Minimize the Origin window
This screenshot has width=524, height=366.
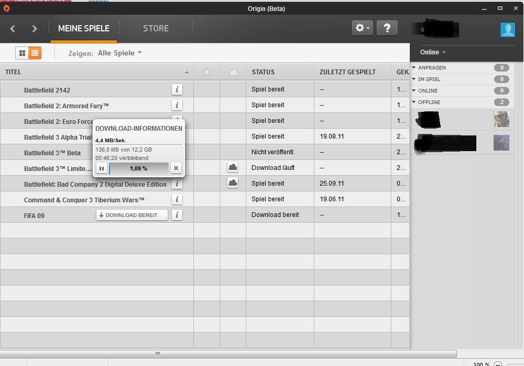(484, 9)
